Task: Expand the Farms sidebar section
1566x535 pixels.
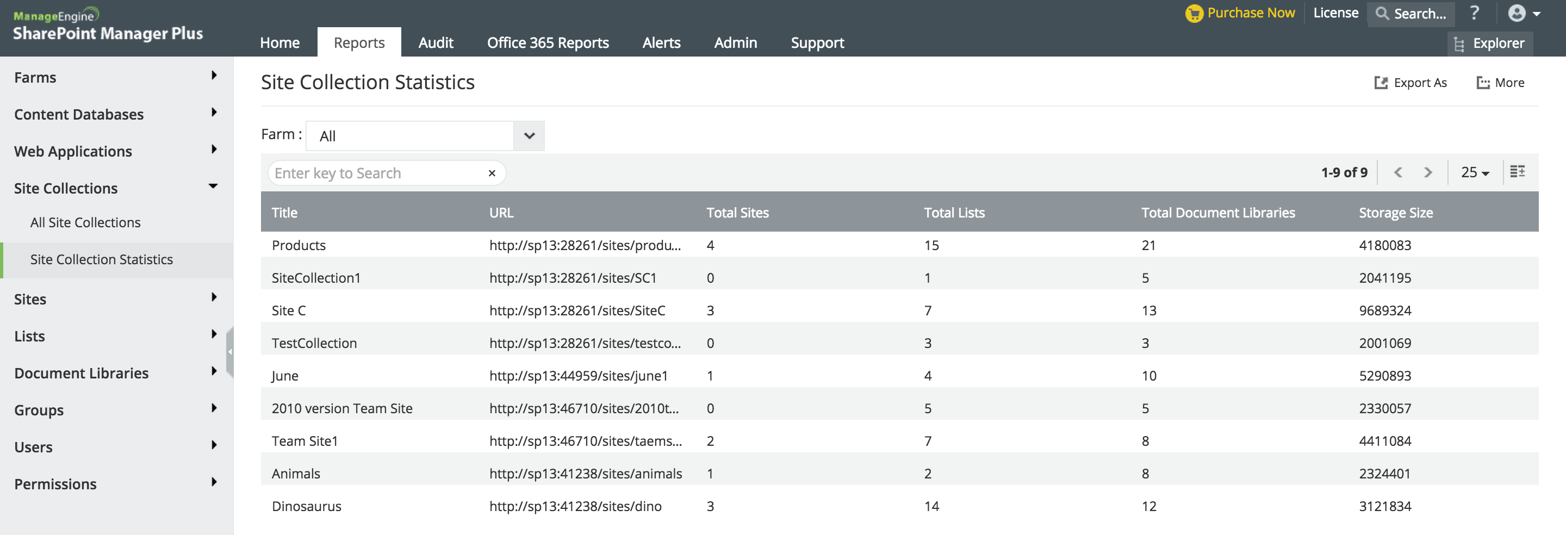Action: (x=115, y=77)
